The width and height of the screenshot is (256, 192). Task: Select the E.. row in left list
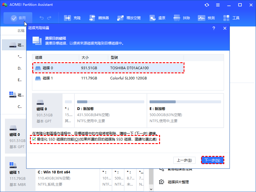(14, 80)
